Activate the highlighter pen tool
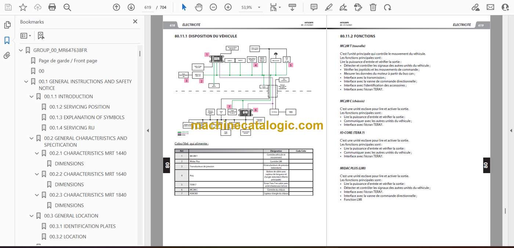 tap(329, 7)
